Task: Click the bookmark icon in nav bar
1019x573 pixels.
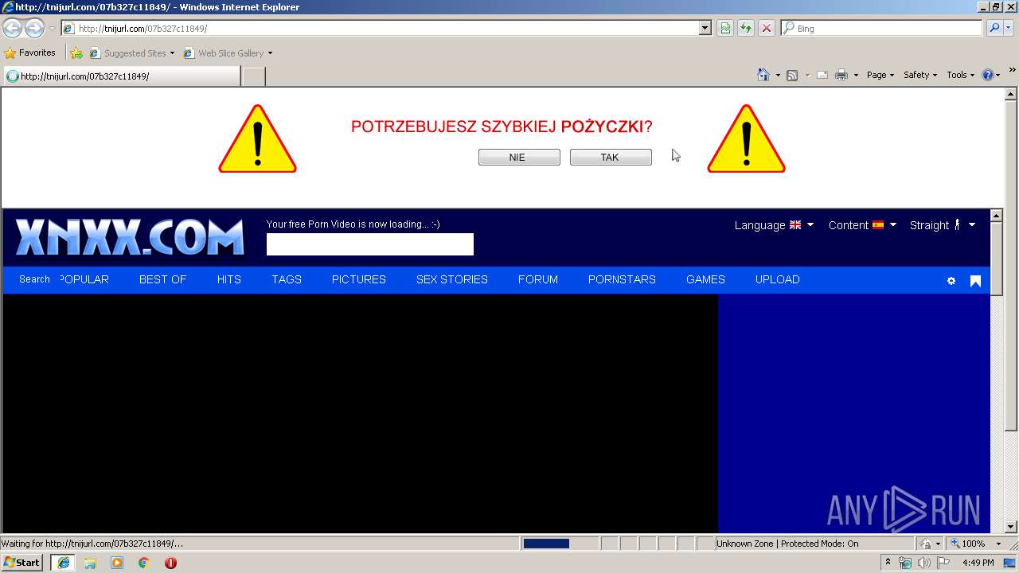Action: tap(975, 281)
